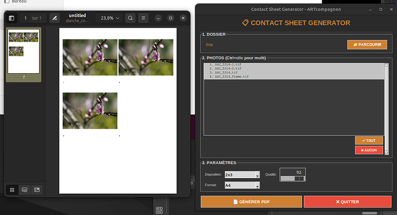The height and width of the screenshot is (215, 397).
Task: Maximize the Contact Sheet Generator window
Action: (381, 9)
